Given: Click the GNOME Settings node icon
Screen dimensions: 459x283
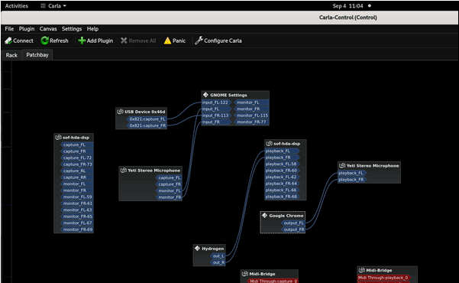Looking at the screenshot, I should (x=205, y=95).
